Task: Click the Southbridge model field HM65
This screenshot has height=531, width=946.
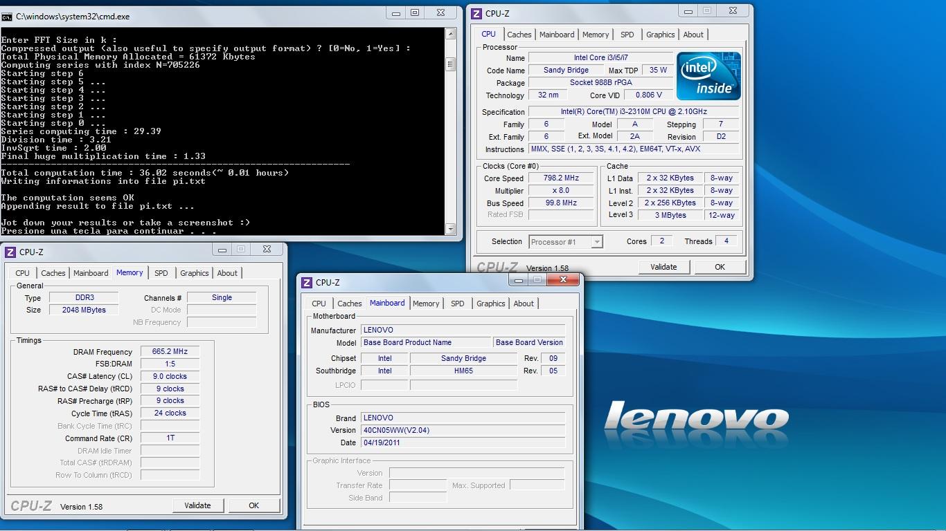Action: (463, 371)
